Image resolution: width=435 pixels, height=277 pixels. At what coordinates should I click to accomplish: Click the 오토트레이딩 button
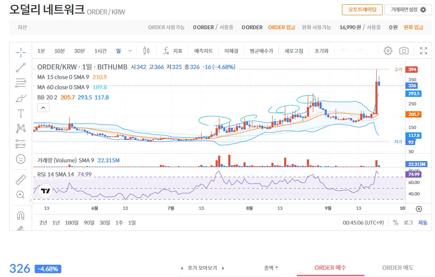click(362, 10)
